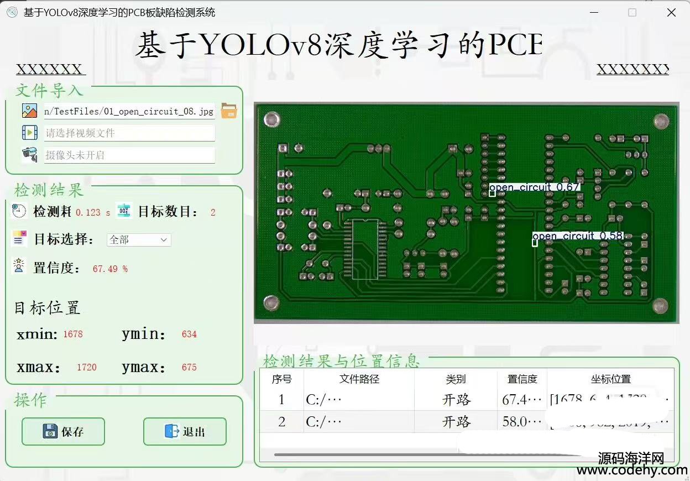The height and width of the screenshot is (481, 690).
Task: Click the 58.0 confidence cell
Action: 522,422
